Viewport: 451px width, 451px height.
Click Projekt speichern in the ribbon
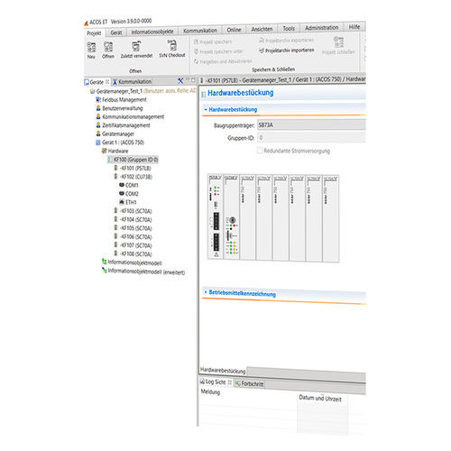[x=213, y=41]
